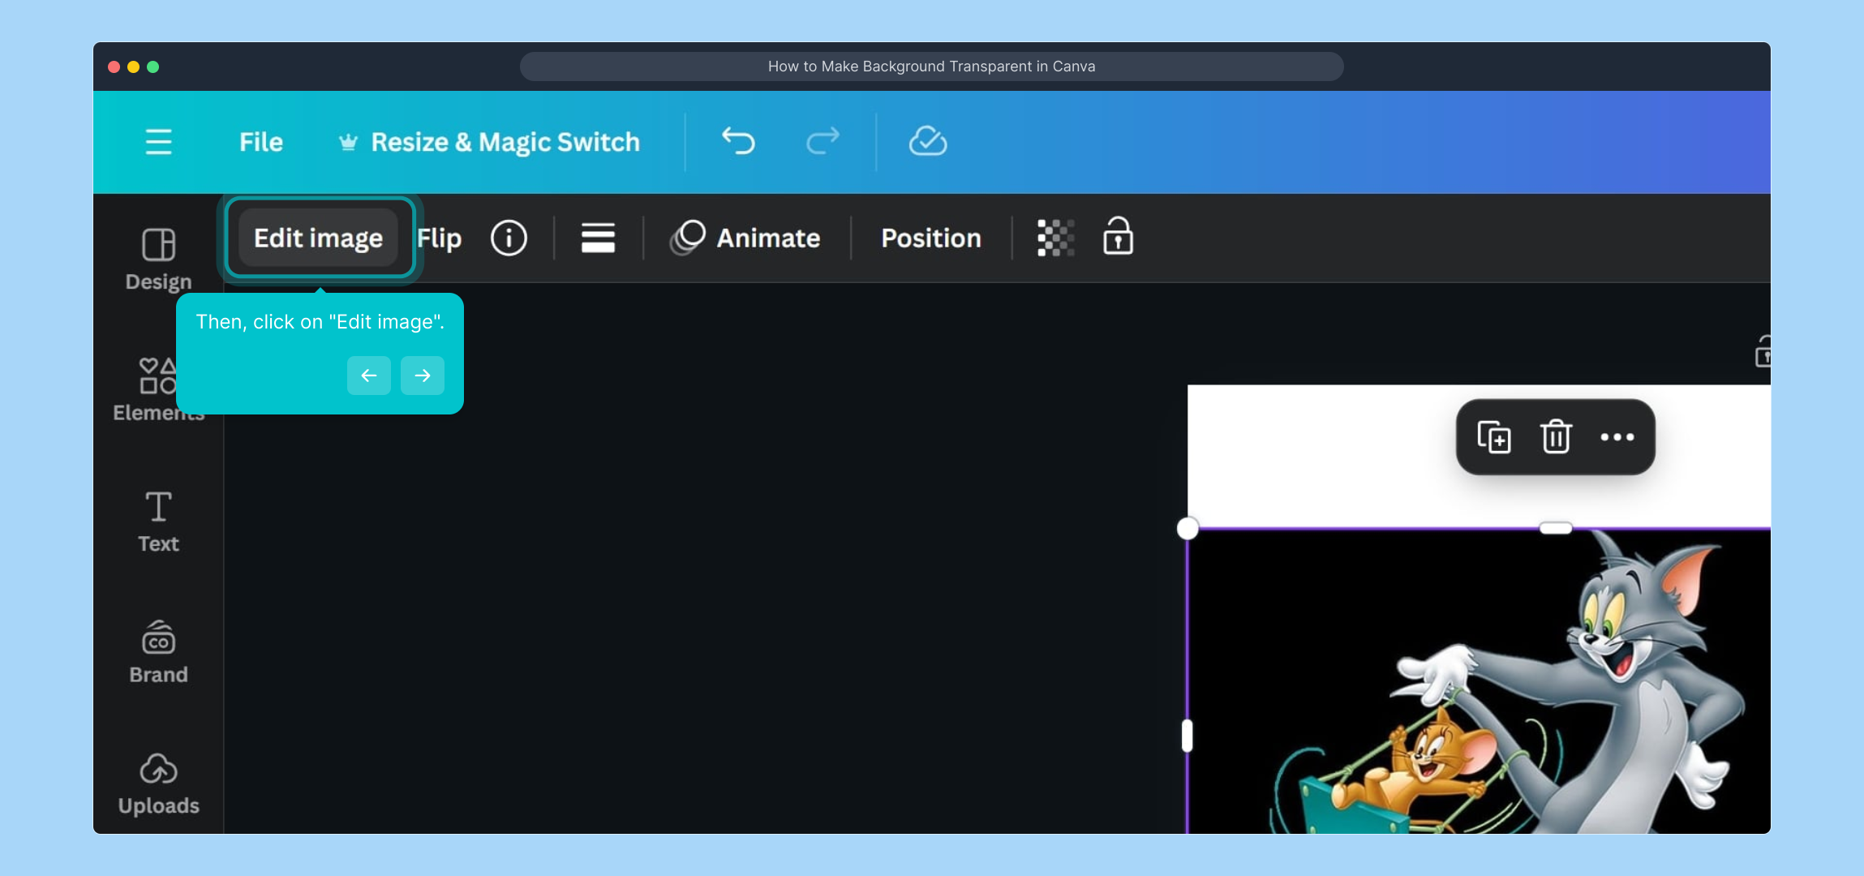Open the image info icon
The height and width of the screenshot is (876, 1864).
509,238
